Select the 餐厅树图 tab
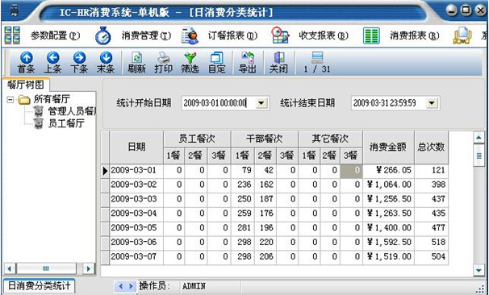 tap(25, 85)
